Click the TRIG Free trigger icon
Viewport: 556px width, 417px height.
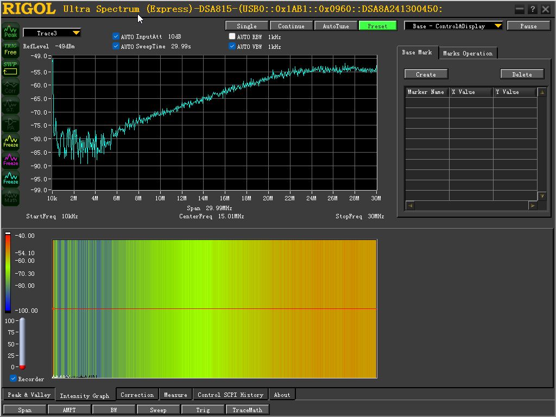point(10,49)
